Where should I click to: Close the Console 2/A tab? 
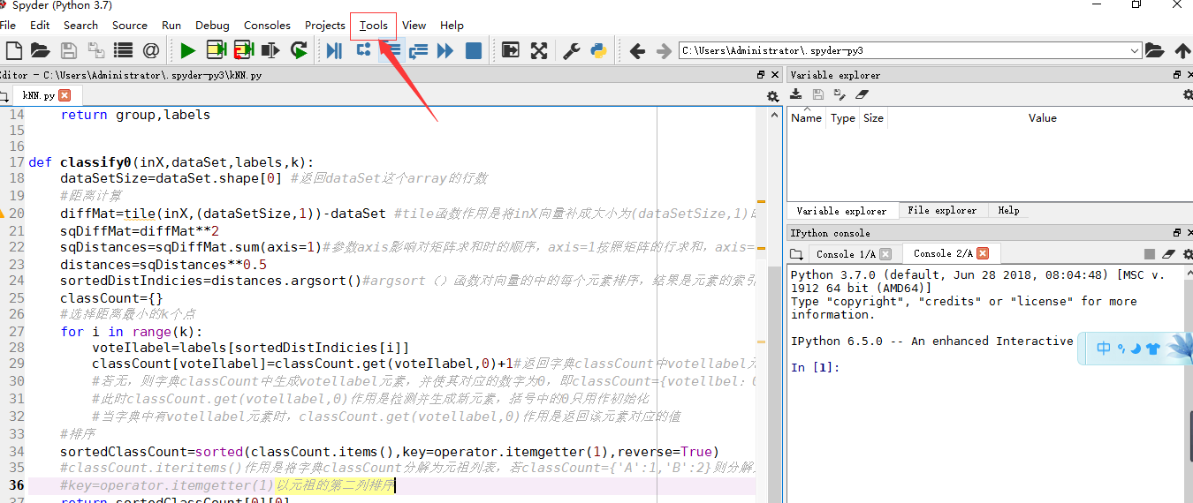pos(982,253)
